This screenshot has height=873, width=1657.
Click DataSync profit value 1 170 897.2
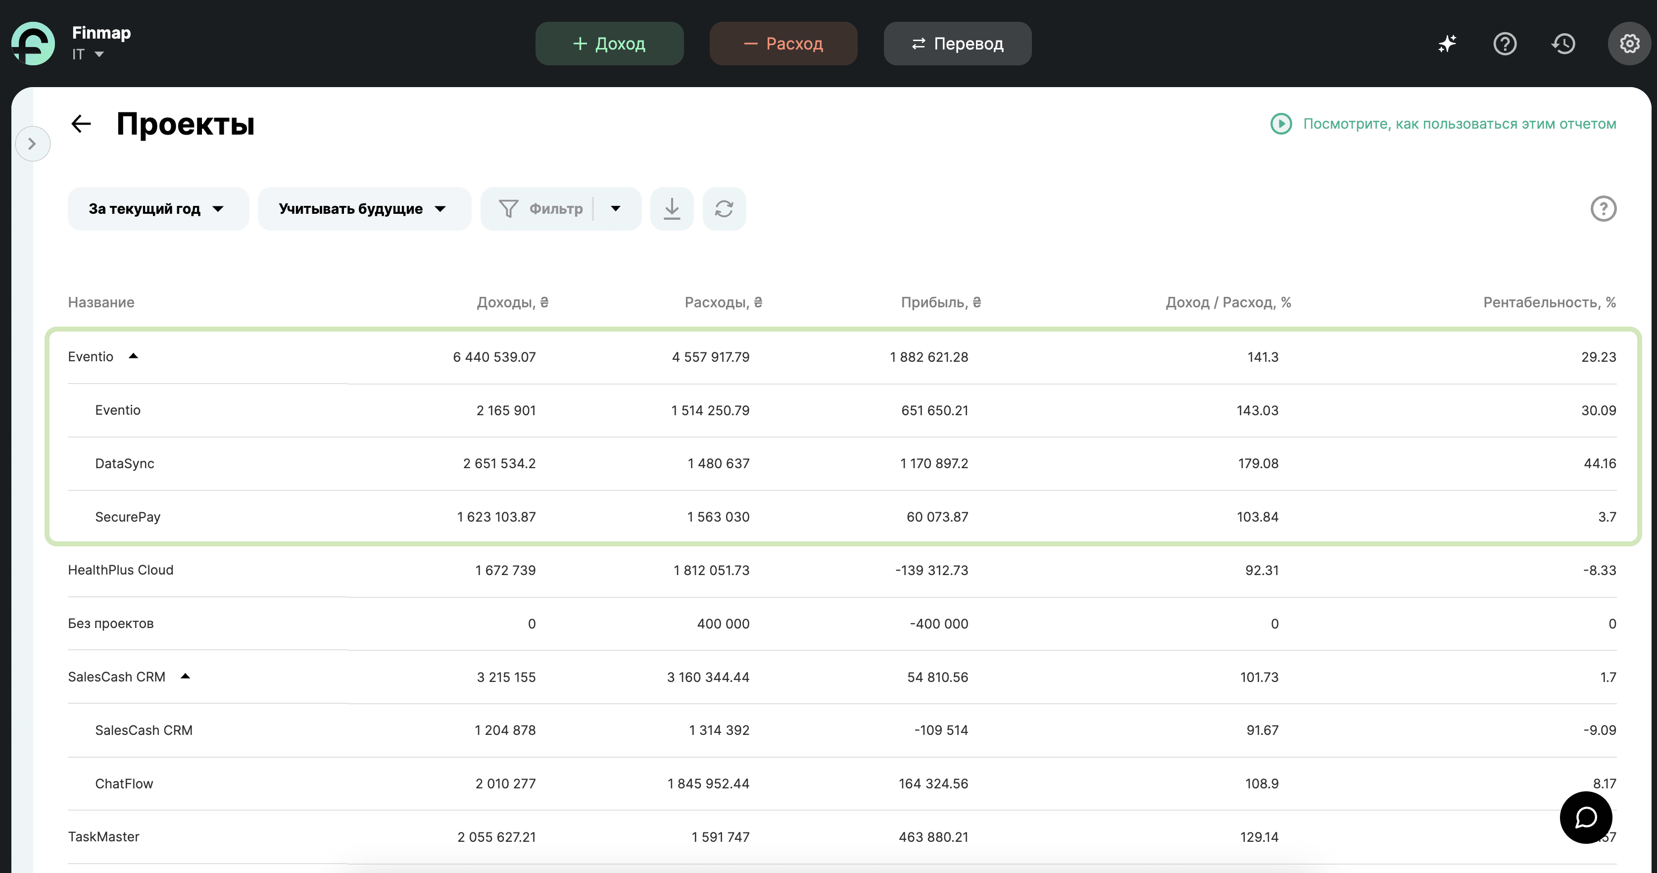pos(933,463)
